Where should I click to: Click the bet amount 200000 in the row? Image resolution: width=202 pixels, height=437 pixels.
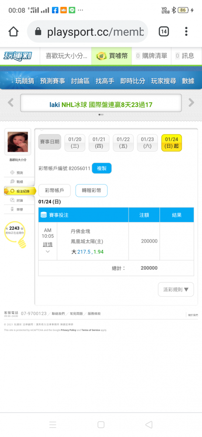point(149,241)
